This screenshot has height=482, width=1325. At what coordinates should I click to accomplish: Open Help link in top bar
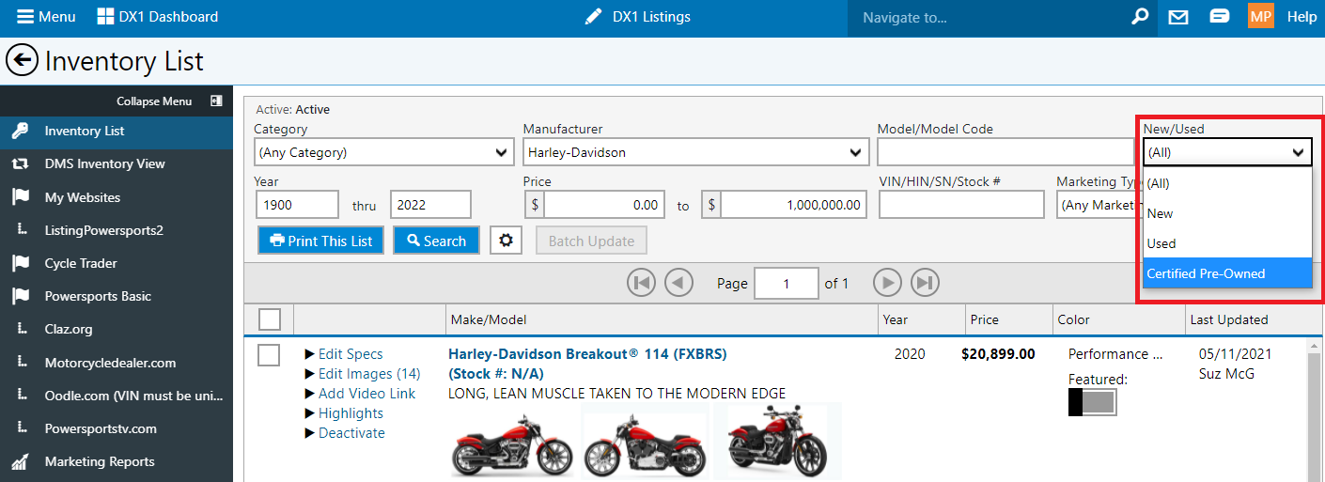[x=1302, y=17]
